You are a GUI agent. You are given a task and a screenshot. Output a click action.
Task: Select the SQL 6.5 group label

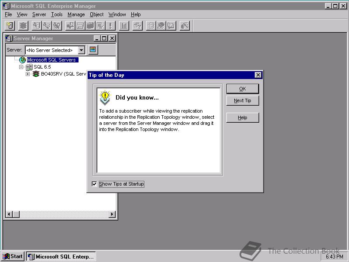42,67
